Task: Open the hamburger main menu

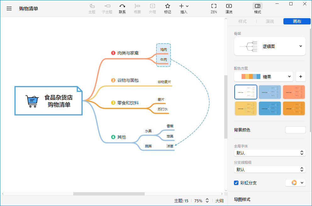Action: coord(9,8)
